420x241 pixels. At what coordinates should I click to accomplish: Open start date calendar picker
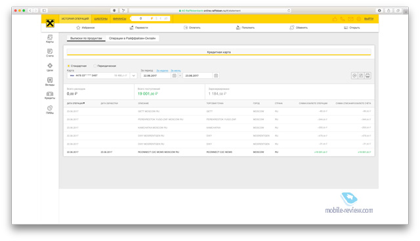175,76
